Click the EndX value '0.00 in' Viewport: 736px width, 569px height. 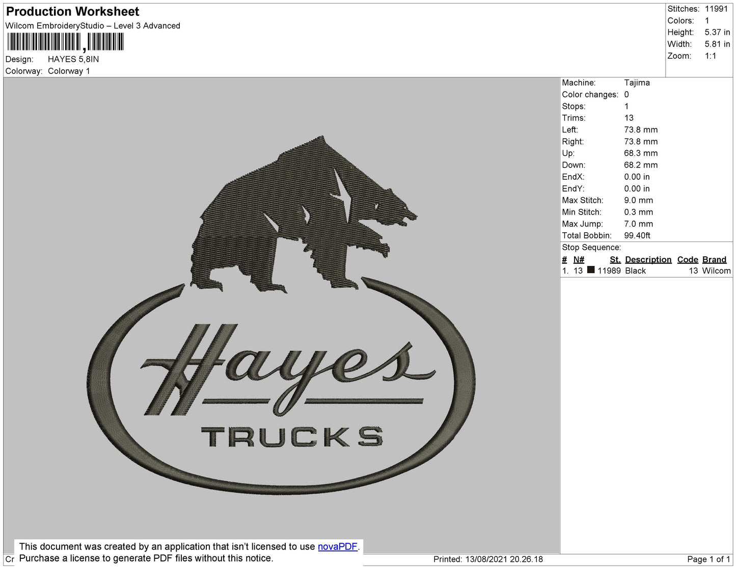tap(637, 177)
